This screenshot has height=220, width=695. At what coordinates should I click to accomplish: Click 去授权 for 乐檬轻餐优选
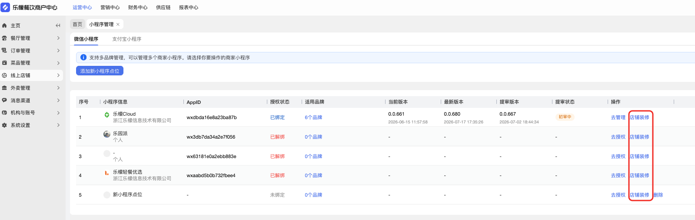(618, 175)
